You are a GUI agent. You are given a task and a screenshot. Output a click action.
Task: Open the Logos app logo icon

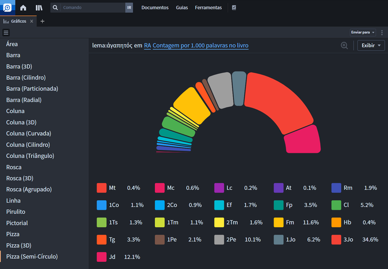[x=8, y=8]
